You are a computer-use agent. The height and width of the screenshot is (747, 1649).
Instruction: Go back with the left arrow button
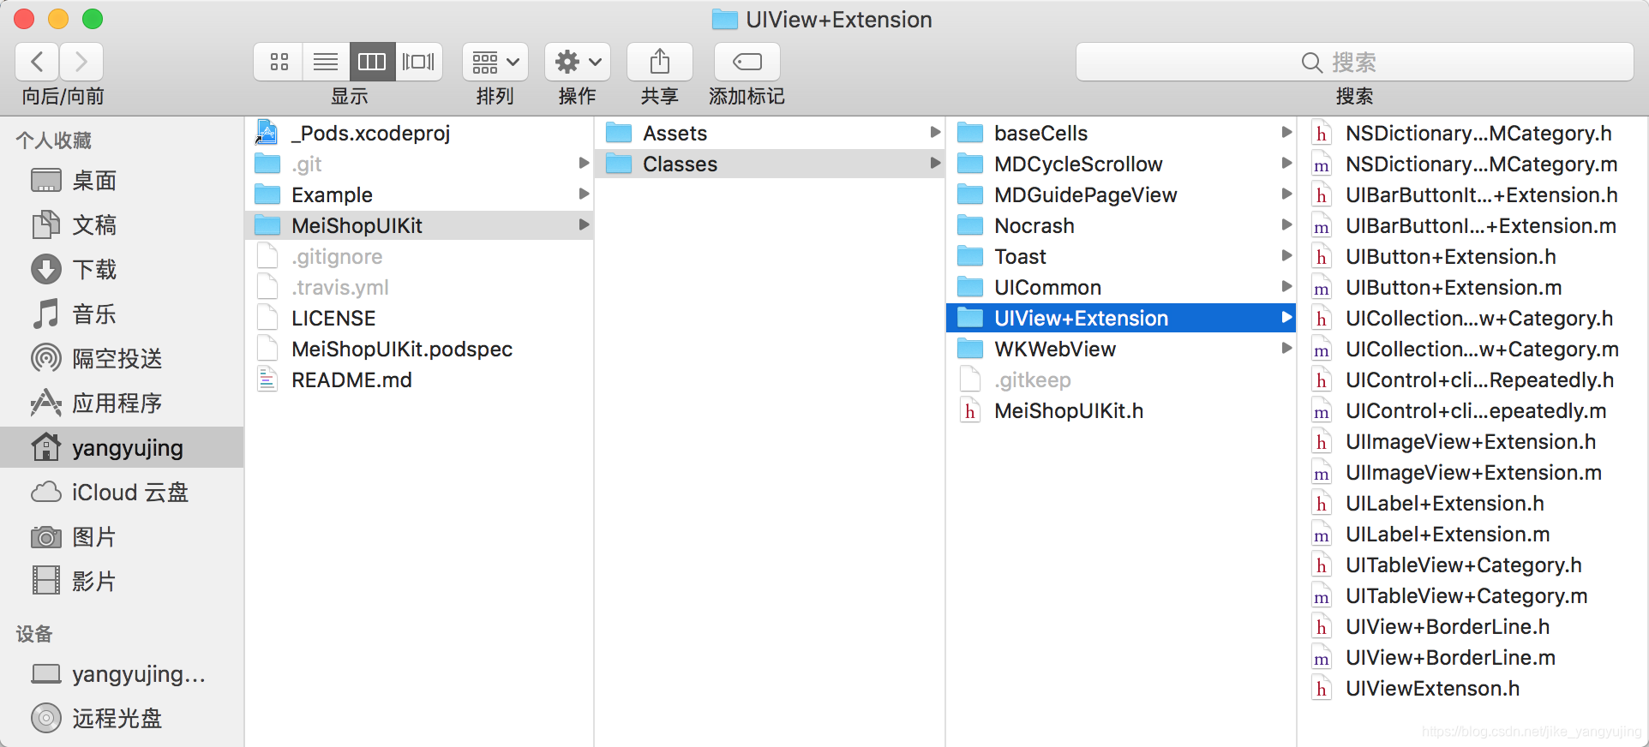coord(37,62)
